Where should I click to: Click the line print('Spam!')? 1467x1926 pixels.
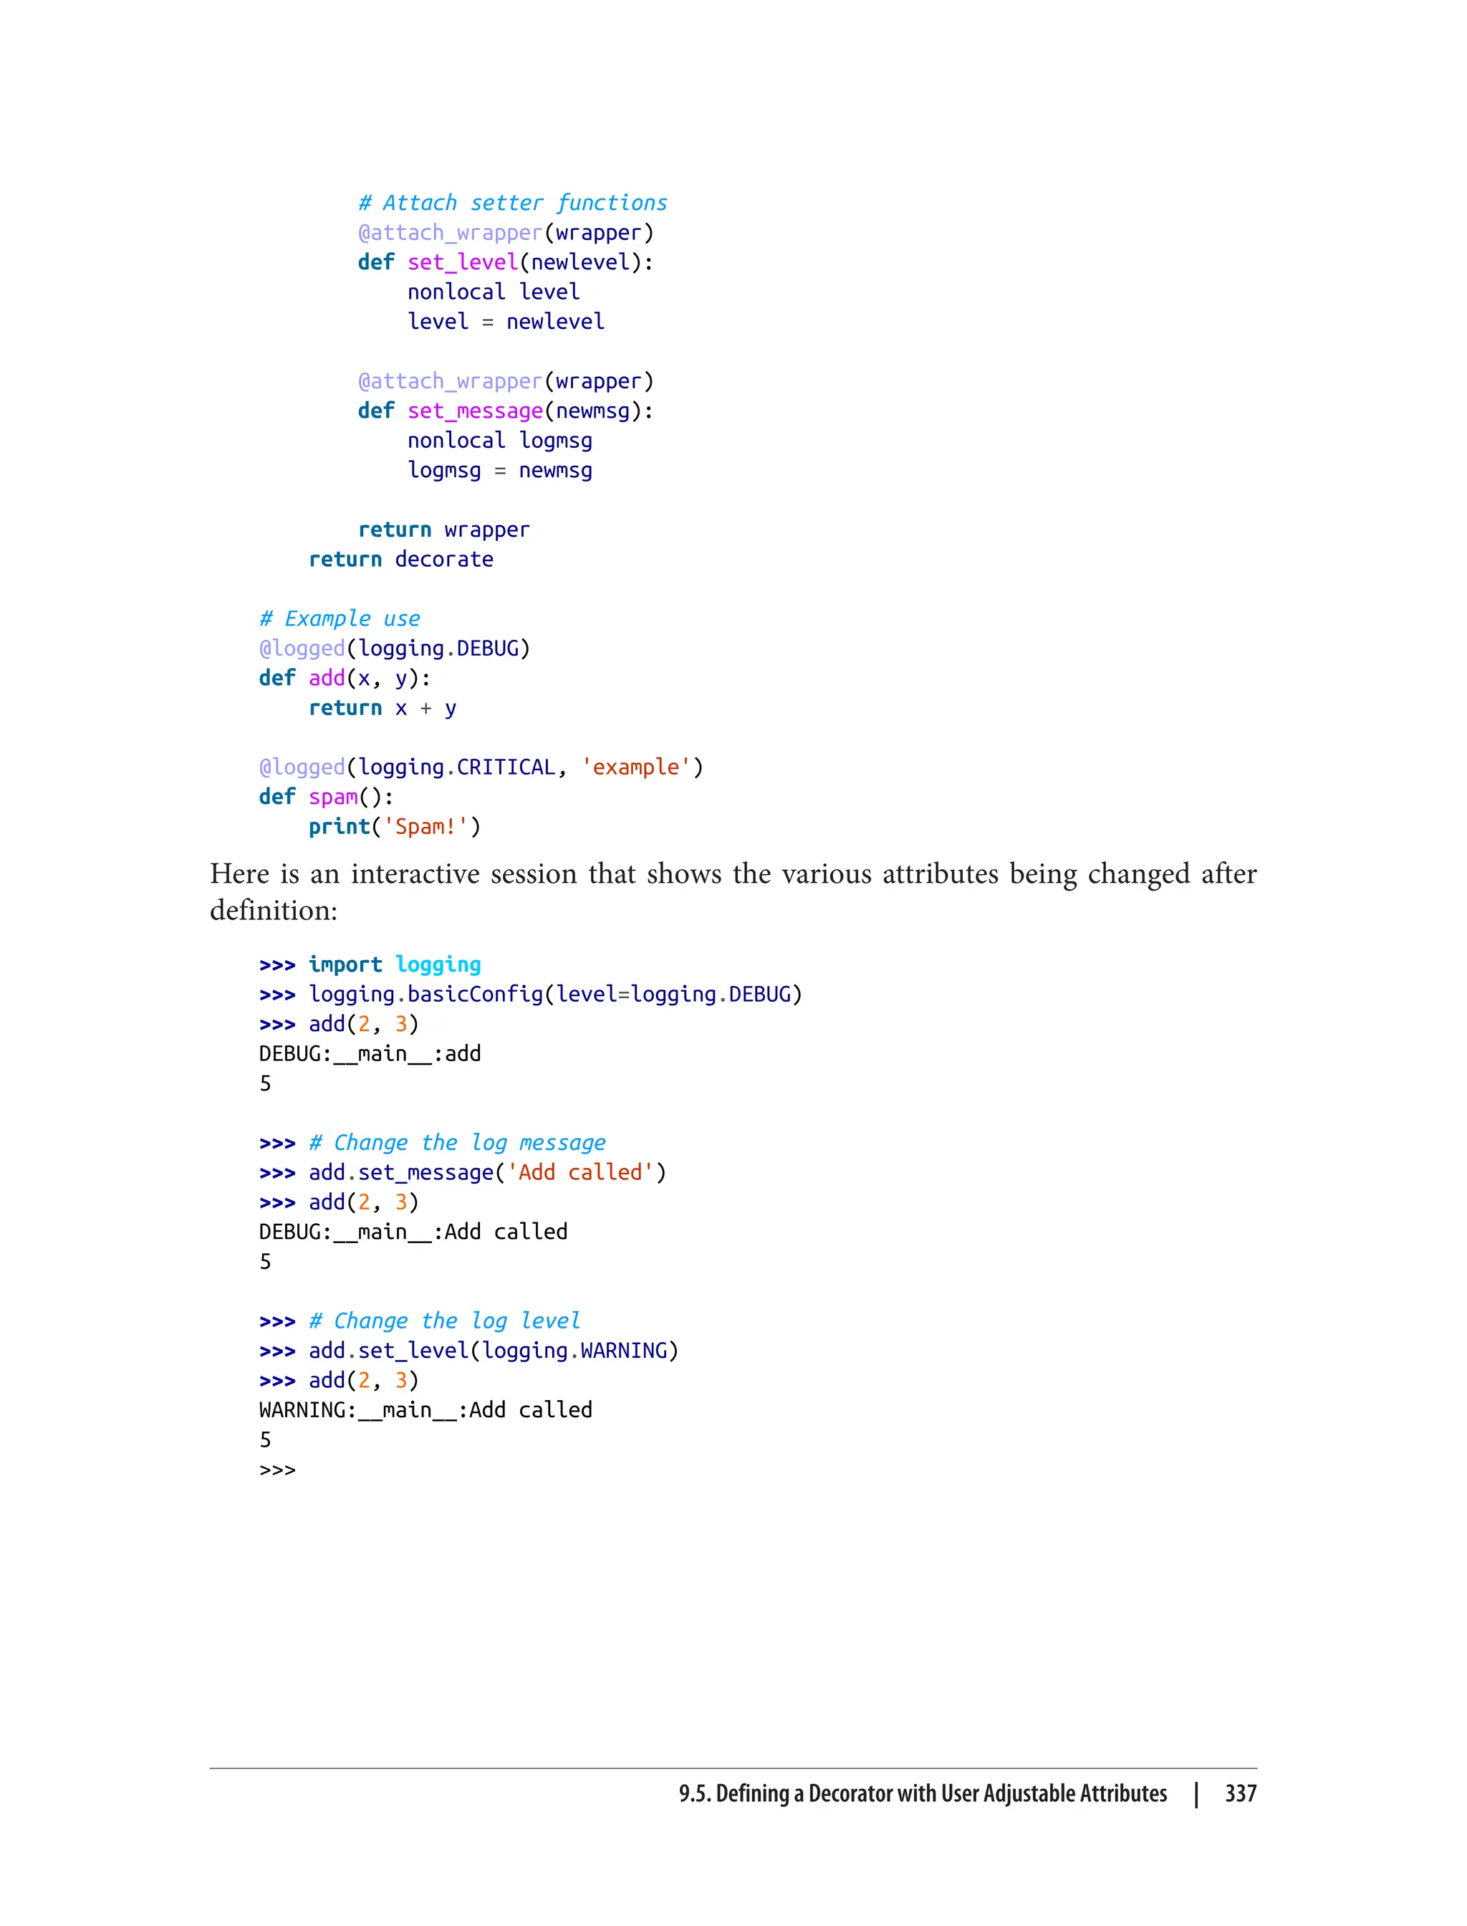pos(395,826)
